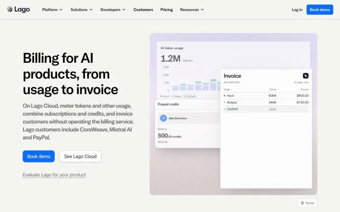This screenshot has width=340, height=212.
Task: Click the See Lago Cloud button
Action: (x=80, y=156)
